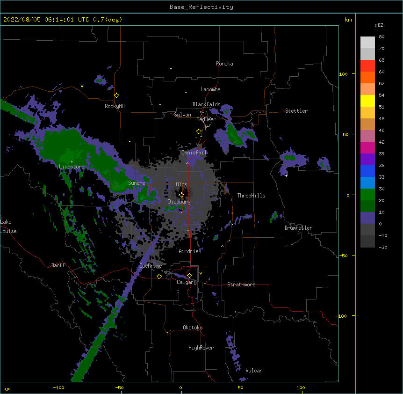This screenshot has width=403, height=394.
Task: Select the bright yellow 51-54 dBZ swatch
Action: coord(367,101)
